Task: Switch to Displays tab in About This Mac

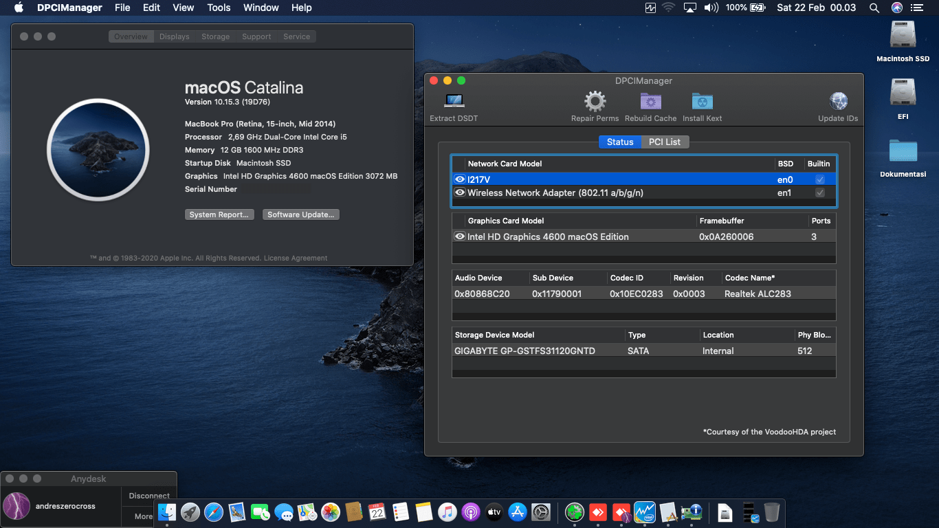Action: (175, 36)
